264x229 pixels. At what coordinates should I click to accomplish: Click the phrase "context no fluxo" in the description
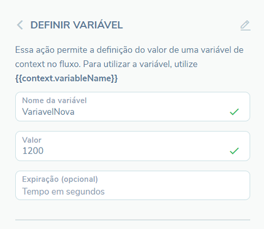click(48, 64)
